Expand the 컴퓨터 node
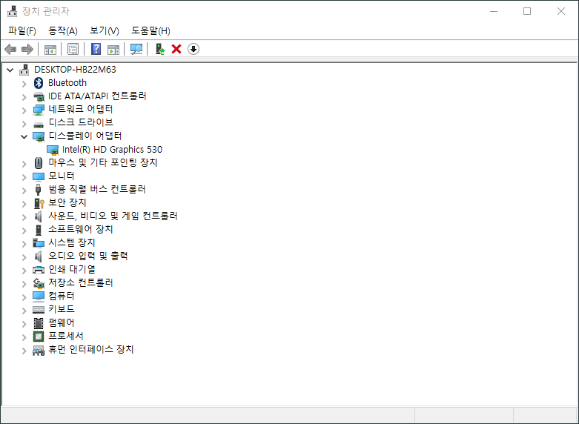Viewport: 579px width, 424px height. coord(24,297)
